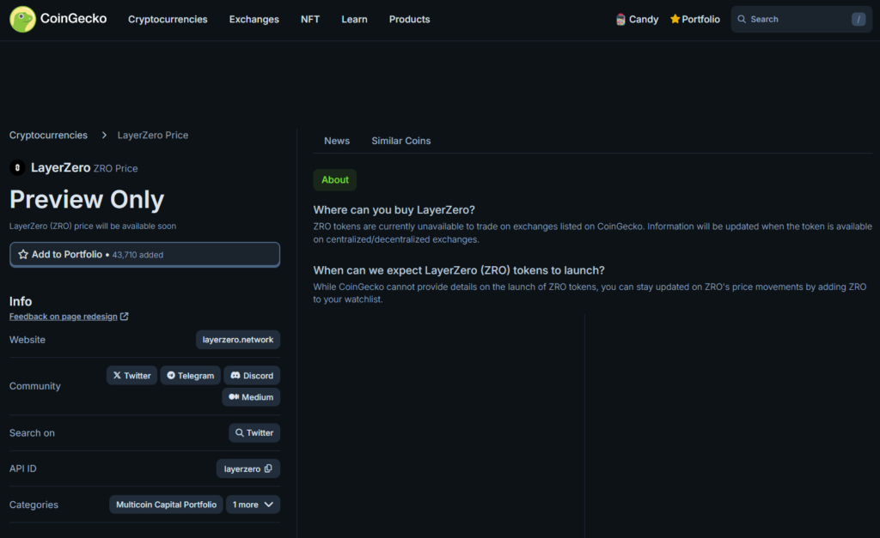The image size is (880, 538).
Task: Click the external link icon beside Feedback
Action: [124, 317]
